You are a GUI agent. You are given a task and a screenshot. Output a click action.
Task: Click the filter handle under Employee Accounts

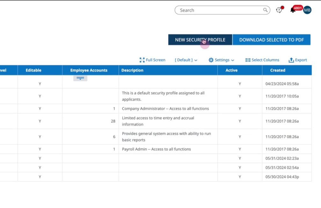click(80, 78)
